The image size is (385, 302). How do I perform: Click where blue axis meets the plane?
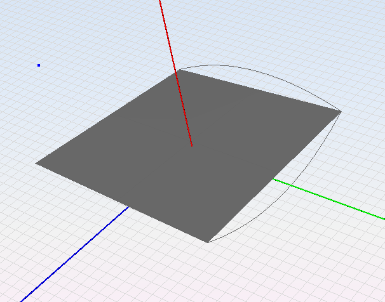128,206
